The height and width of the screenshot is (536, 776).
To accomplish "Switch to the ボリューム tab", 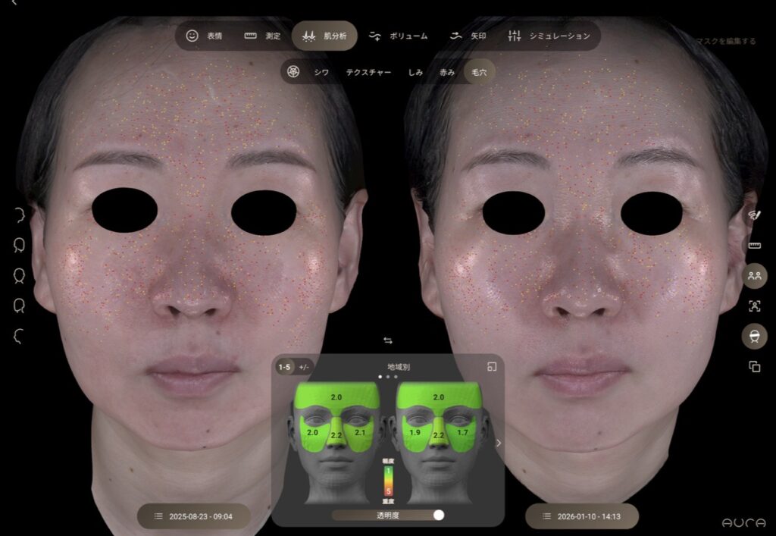I will 399,36.
